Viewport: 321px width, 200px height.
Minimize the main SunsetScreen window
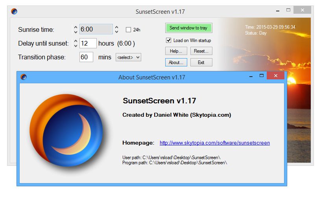[278, 11]
